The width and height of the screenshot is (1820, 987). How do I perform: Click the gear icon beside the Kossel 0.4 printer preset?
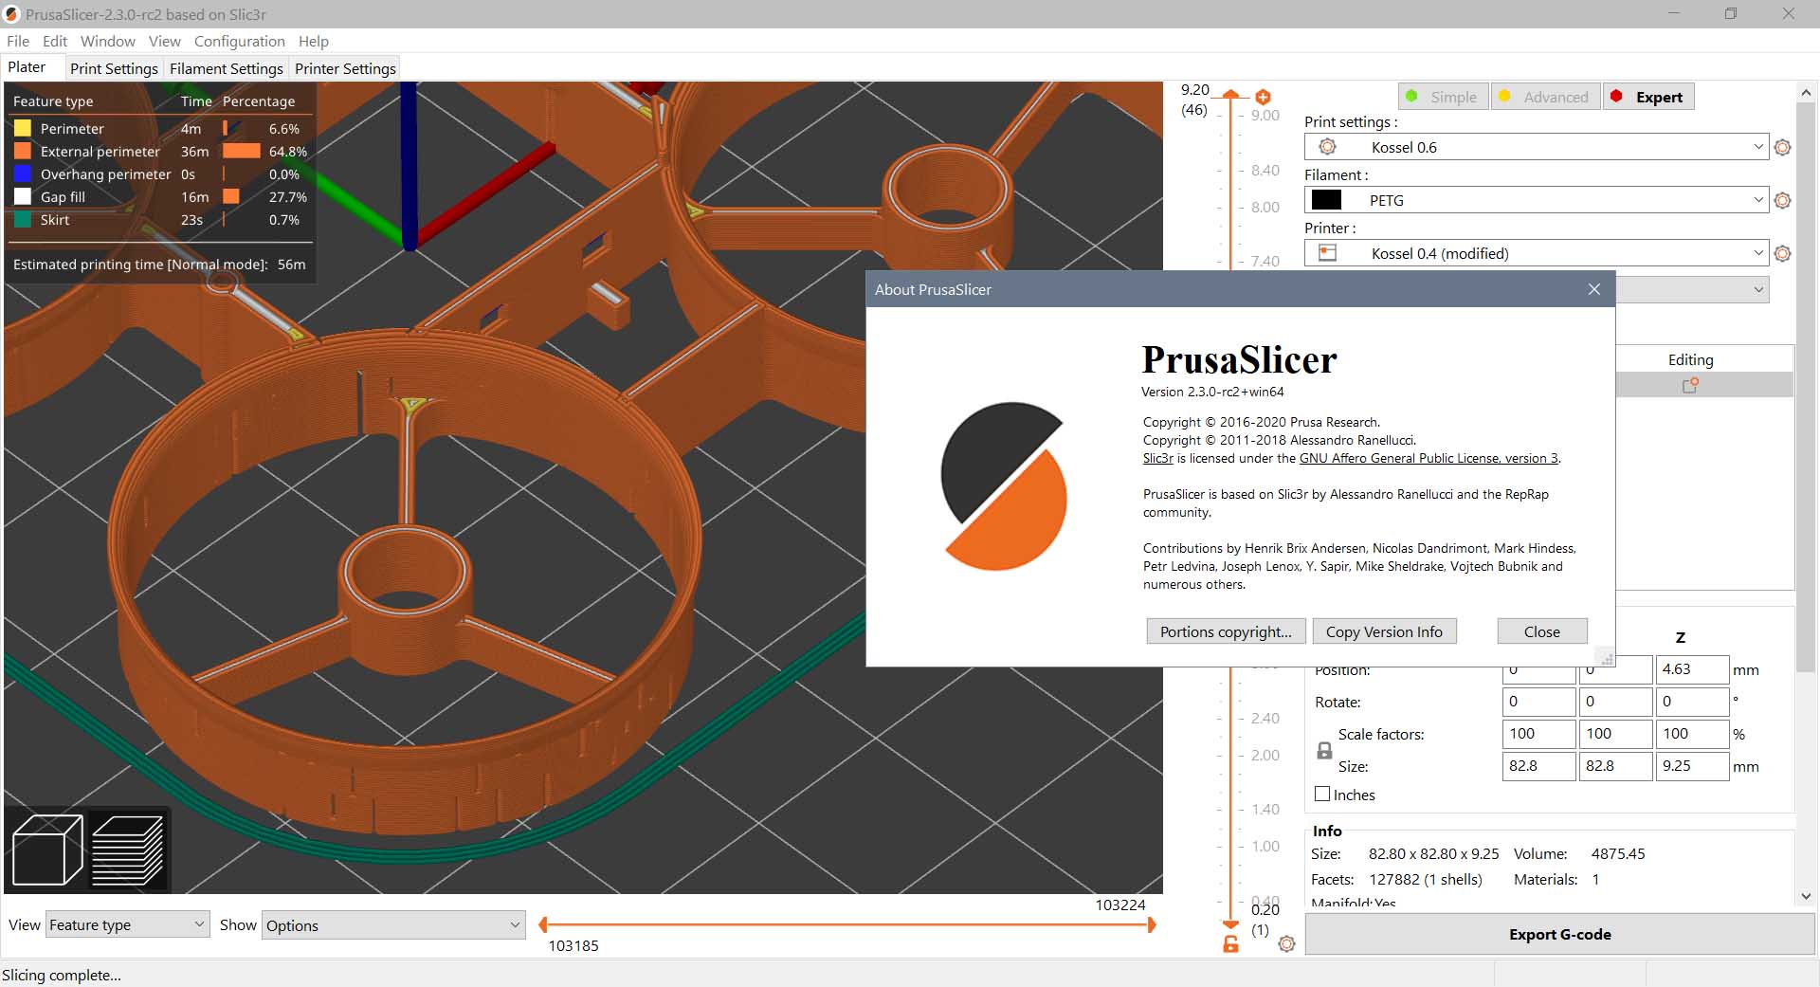point(1782,254)
